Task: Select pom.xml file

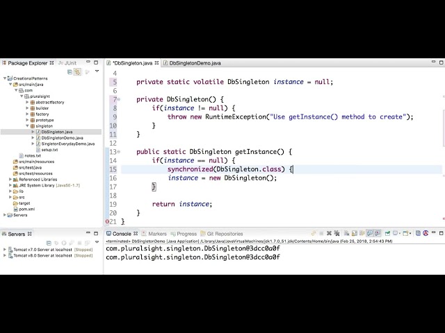Action: tap(26, 210)
